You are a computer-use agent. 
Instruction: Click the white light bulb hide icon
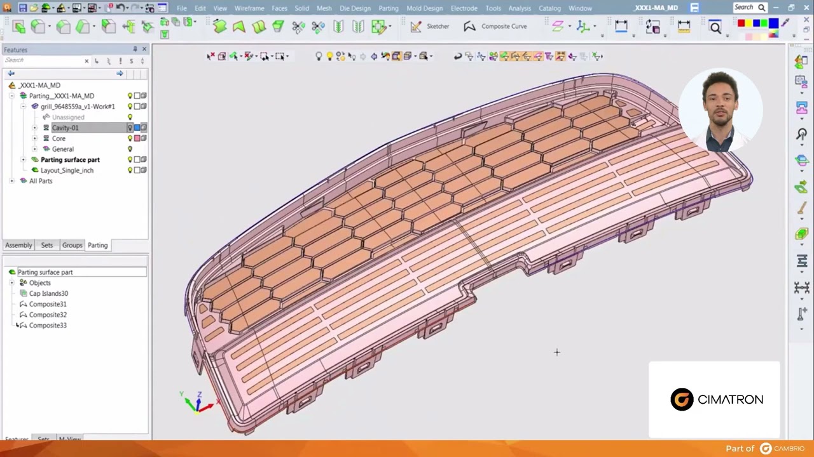[319, 56]
